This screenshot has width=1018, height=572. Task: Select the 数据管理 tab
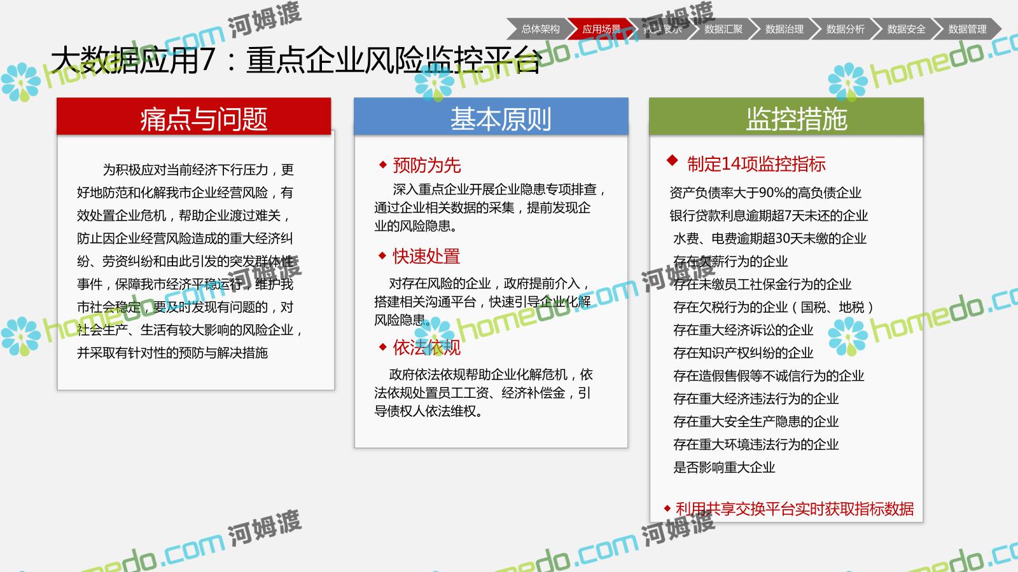(967, 29)
